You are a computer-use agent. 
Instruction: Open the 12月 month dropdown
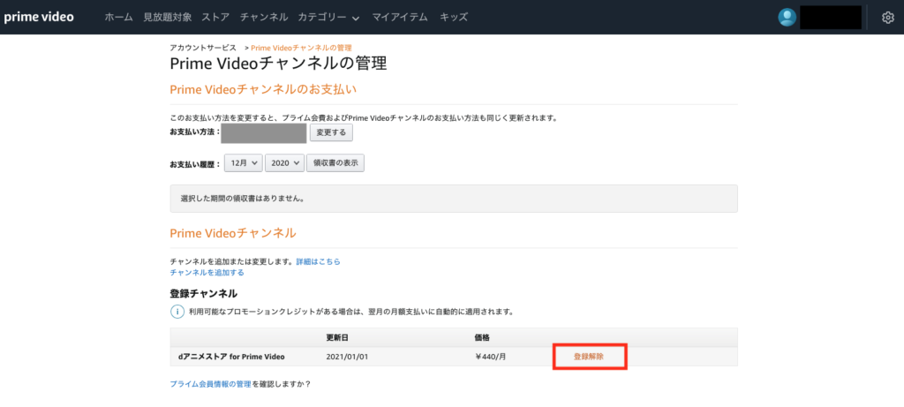point(244,163)
